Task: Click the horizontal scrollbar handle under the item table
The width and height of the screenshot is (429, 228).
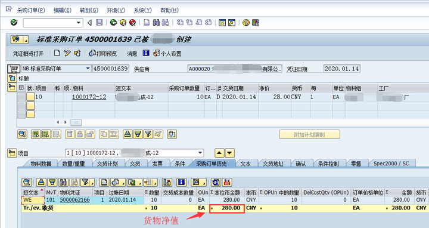Action: coord(76,122)
